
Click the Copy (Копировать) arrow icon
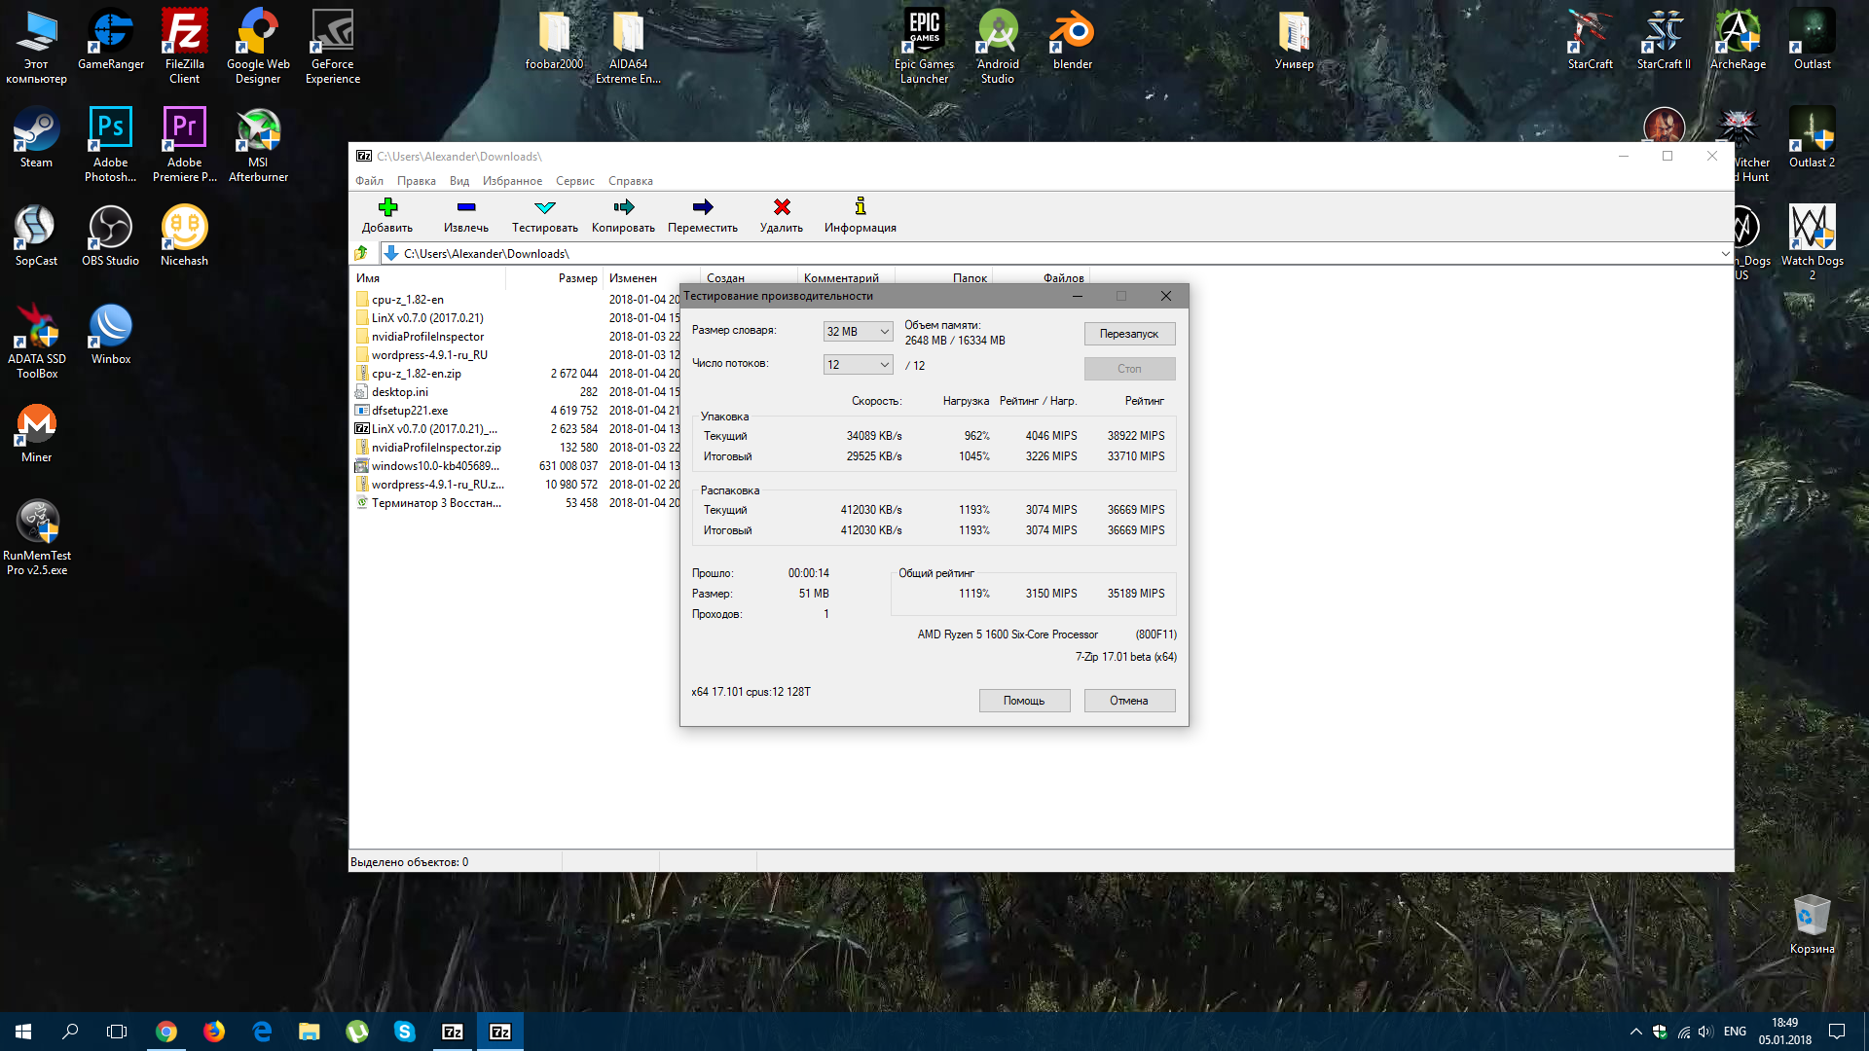[623, 207]
